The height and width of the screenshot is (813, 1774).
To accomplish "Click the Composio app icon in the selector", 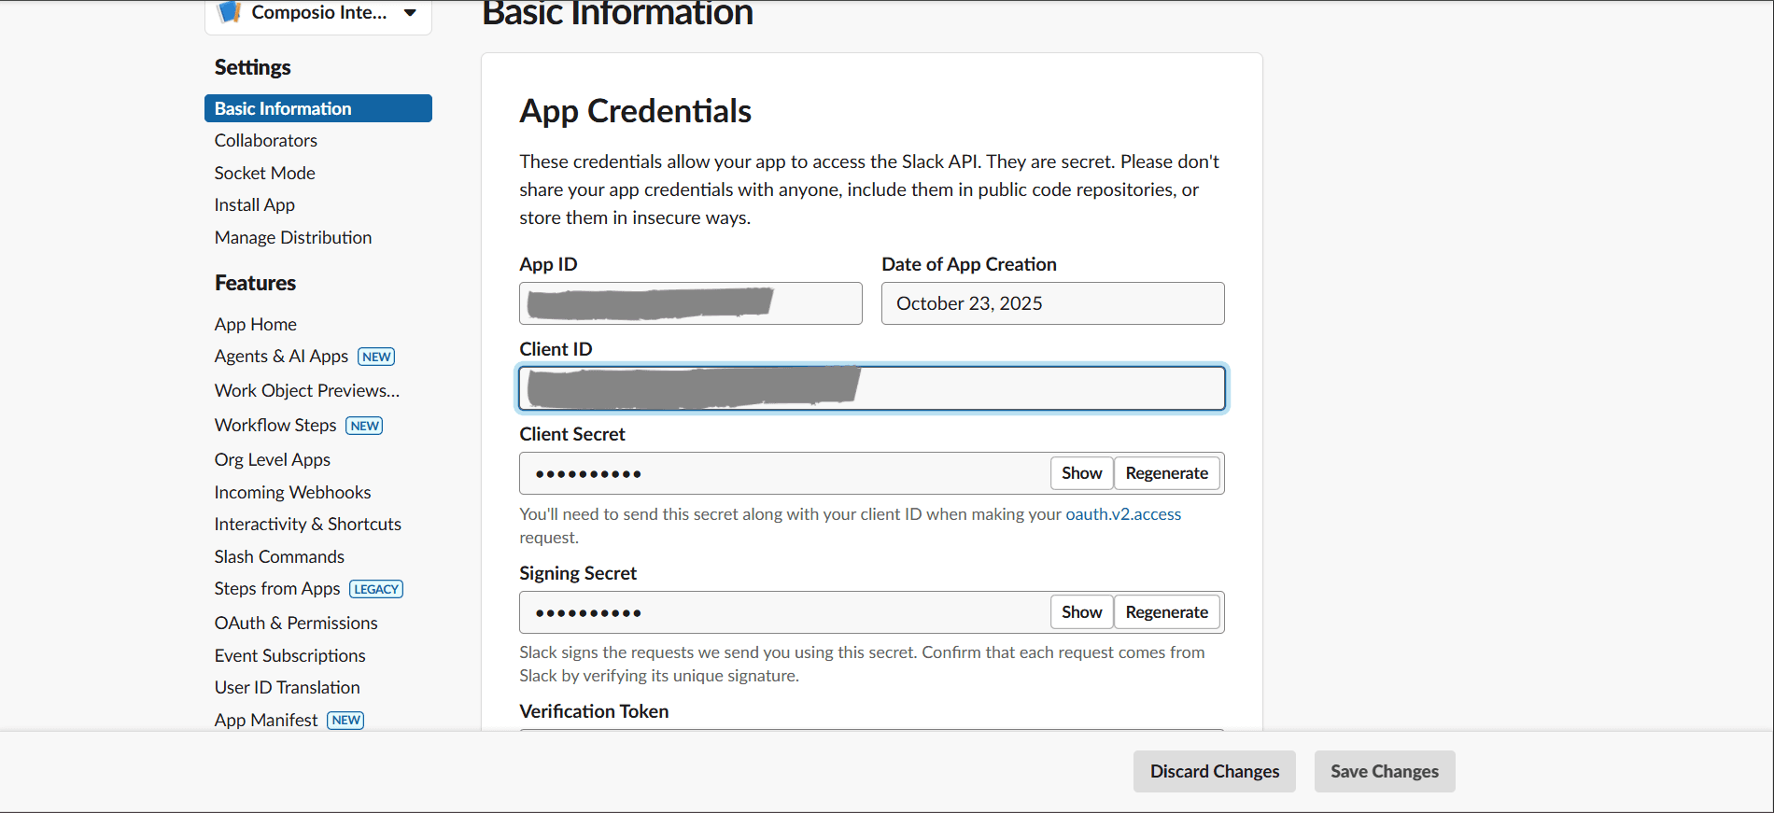I will tap(229, 11).
